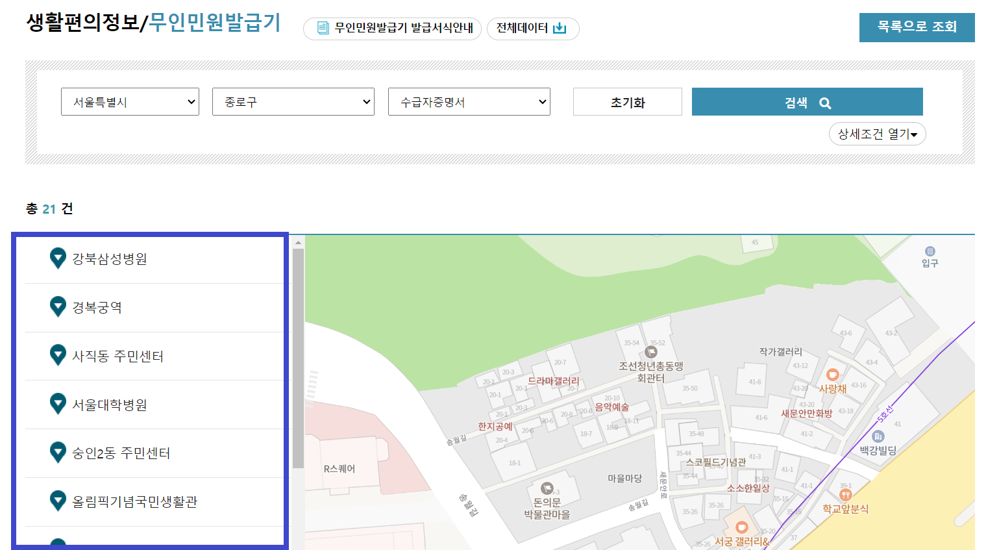Click the 목록으로 조회 button
999x550 pixels.
[917, 27]
